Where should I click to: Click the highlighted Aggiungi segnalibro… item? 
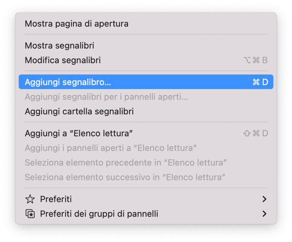tap(68, 82)
